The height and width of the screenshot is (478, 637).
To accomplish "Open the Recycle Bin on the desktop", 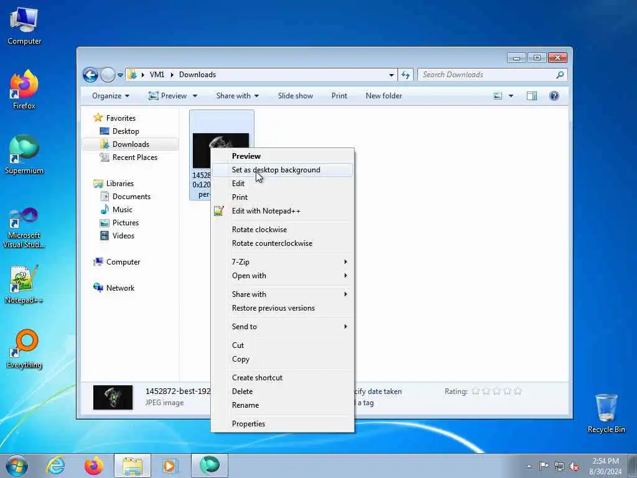I will [x=606, y=413].
